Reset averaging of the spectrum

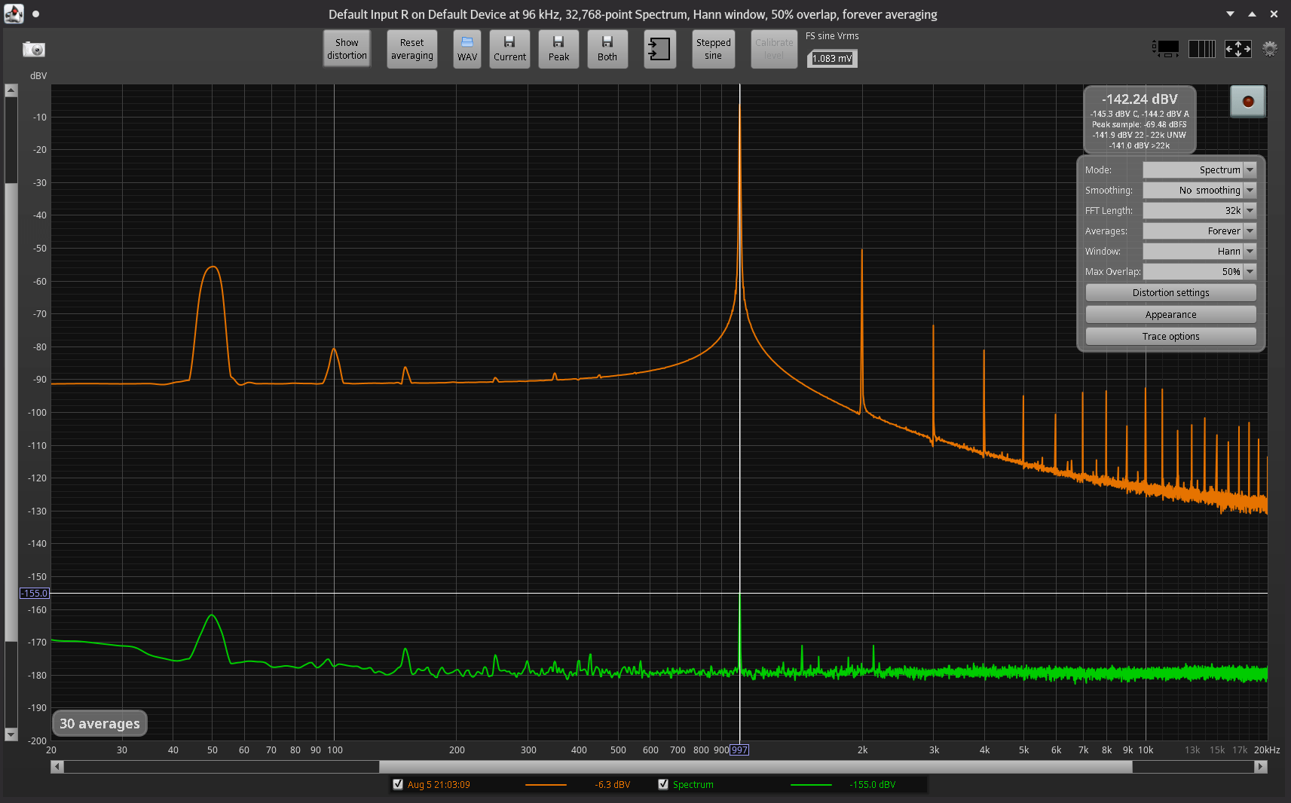411,49
